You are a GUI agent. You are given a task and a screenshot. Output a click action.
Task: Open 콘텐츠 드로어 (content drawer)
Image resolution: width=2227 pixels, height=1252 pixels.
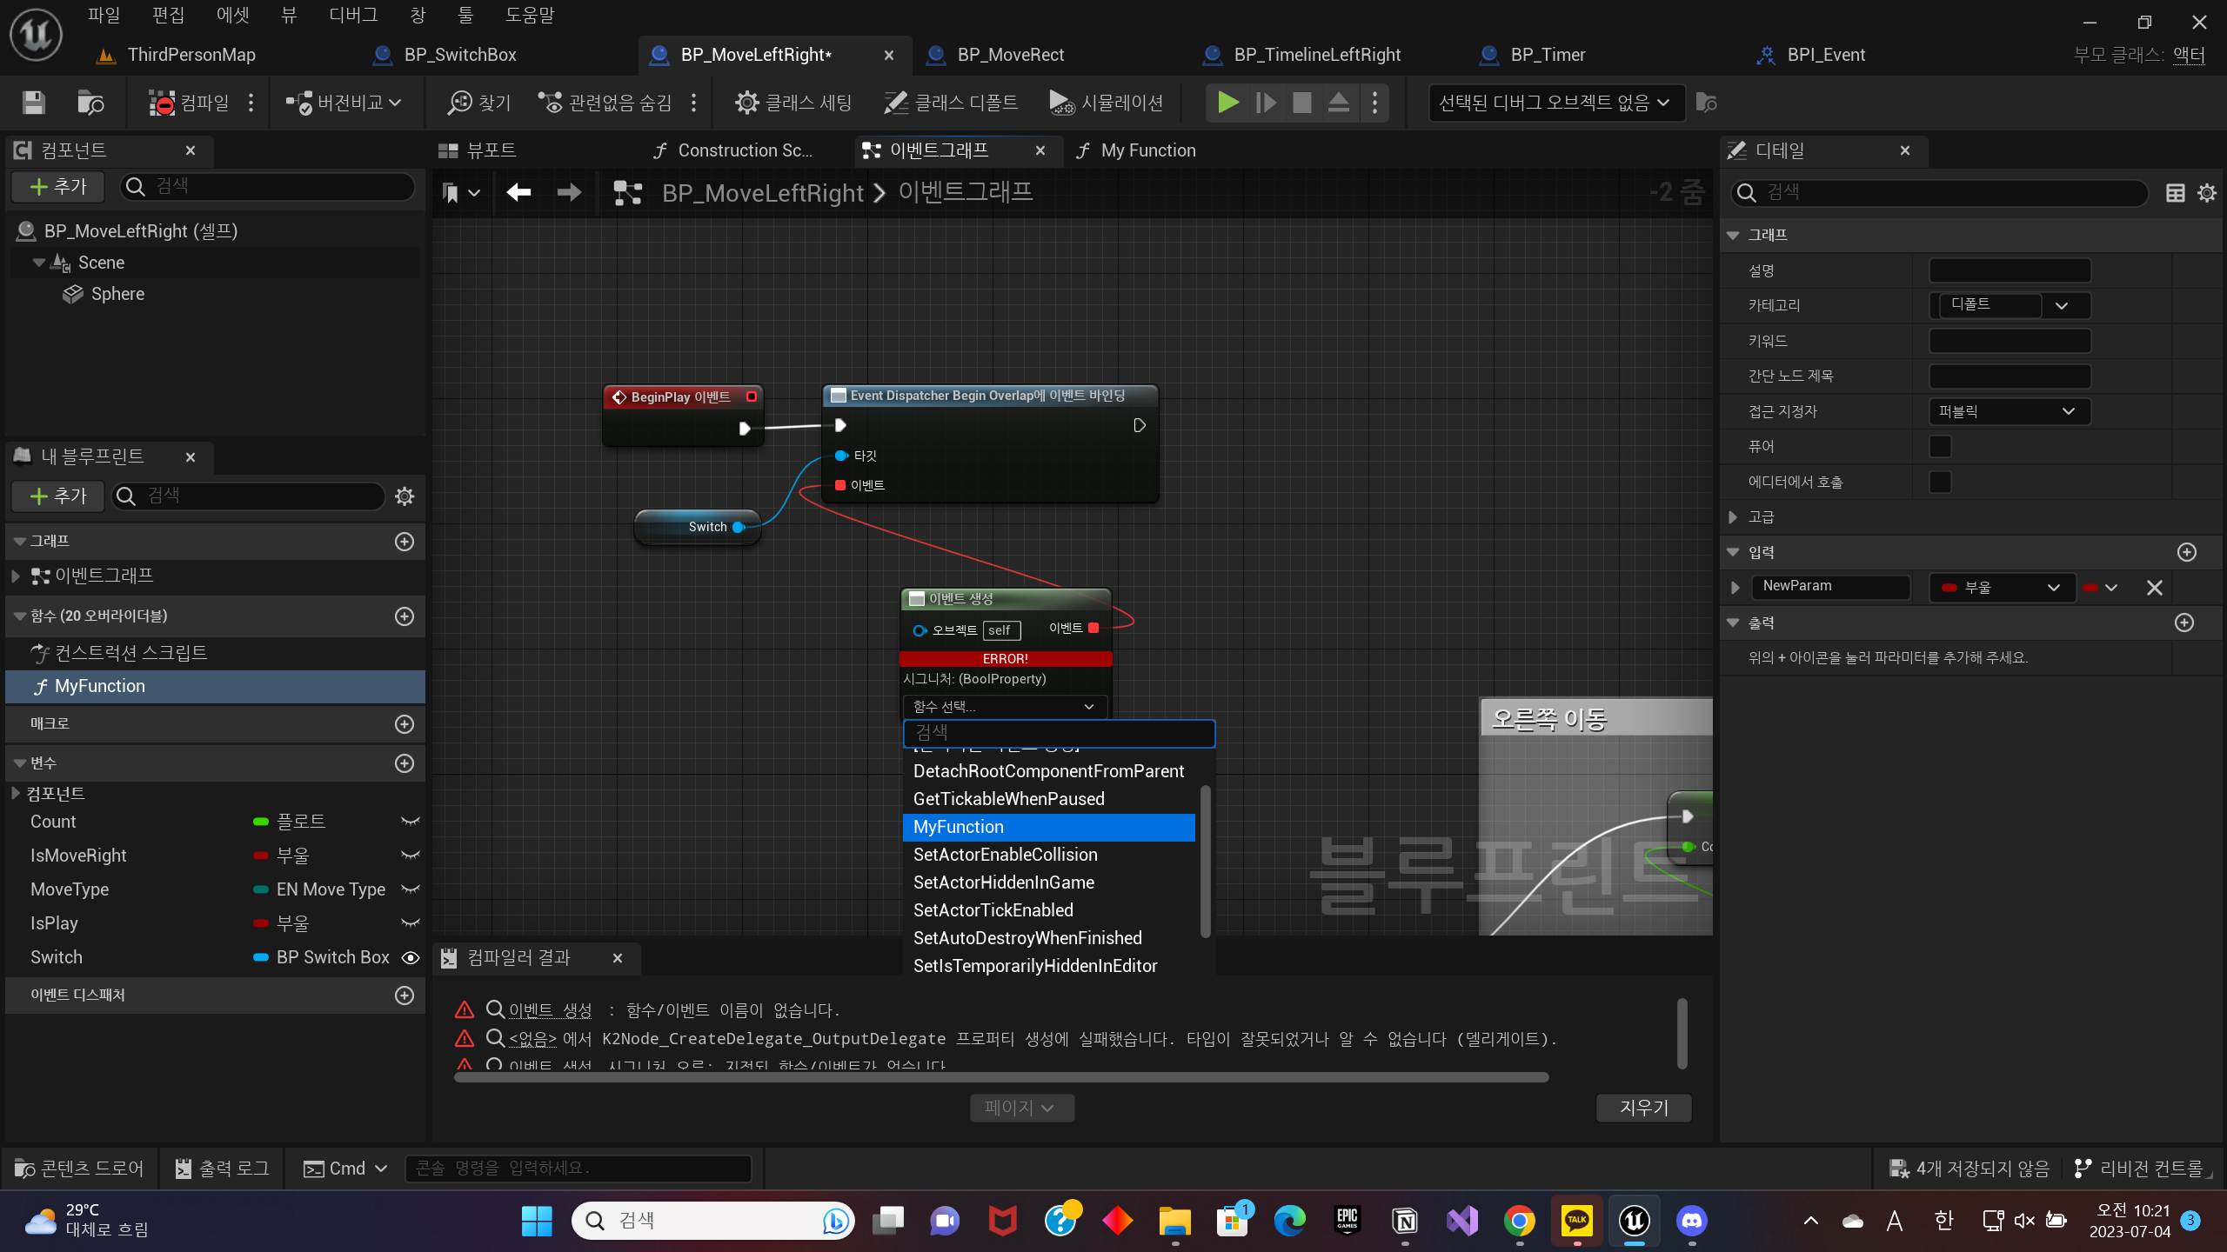[79, 1169]
